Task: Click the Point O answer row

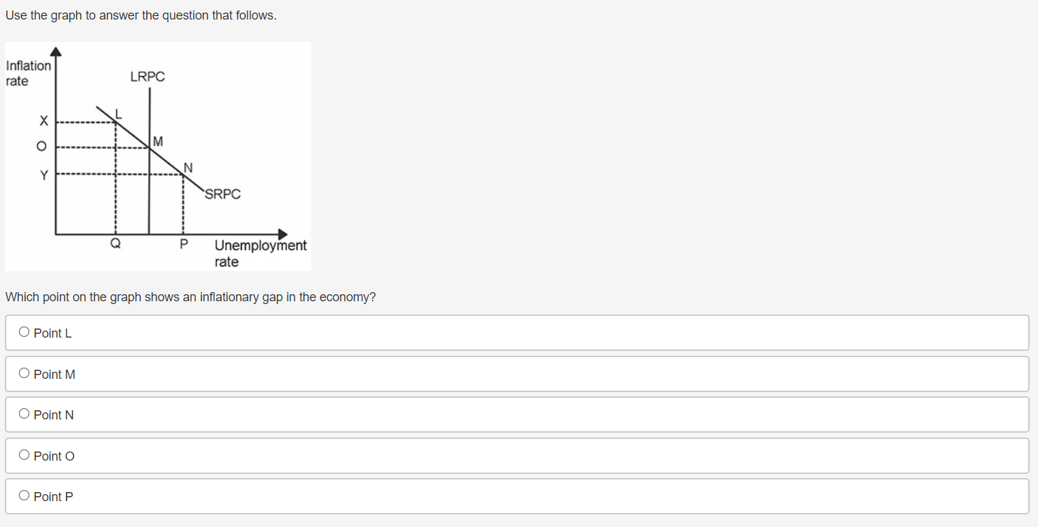Action: tap(280, 455)
